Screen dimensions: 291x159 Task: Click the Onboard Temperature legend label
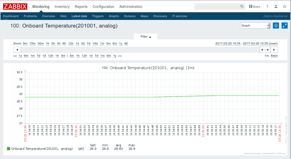click(x=42, y=149)
